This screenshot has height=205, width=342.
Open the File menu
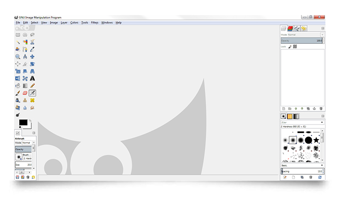coord(18,23)
